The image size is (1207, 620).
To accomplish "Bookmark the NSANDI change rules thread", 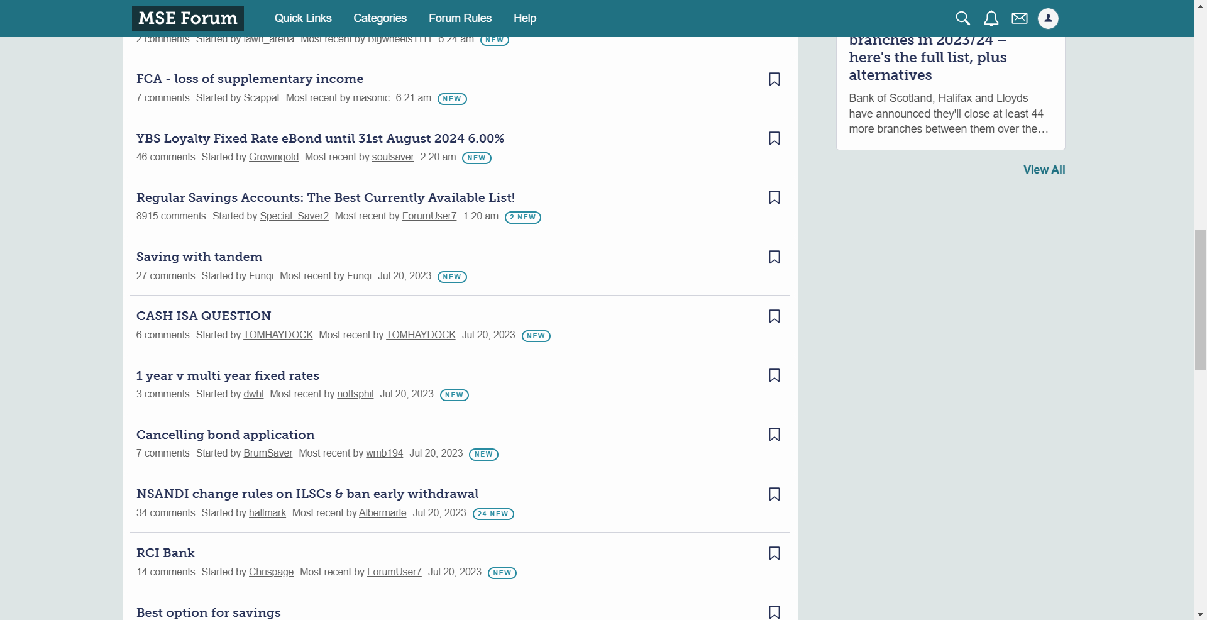I will pyautogui.click(x=774, y=494).
